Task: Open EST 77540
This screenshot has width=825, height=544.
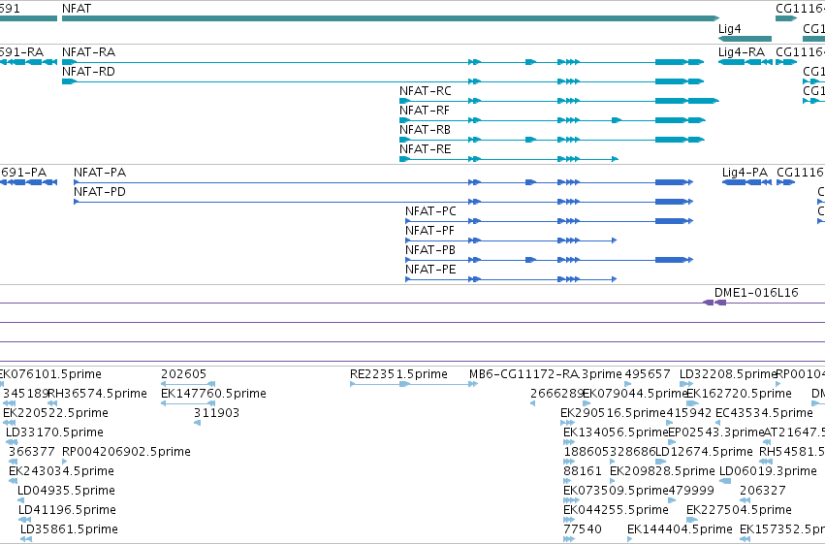Action: (x=583, y=529)
